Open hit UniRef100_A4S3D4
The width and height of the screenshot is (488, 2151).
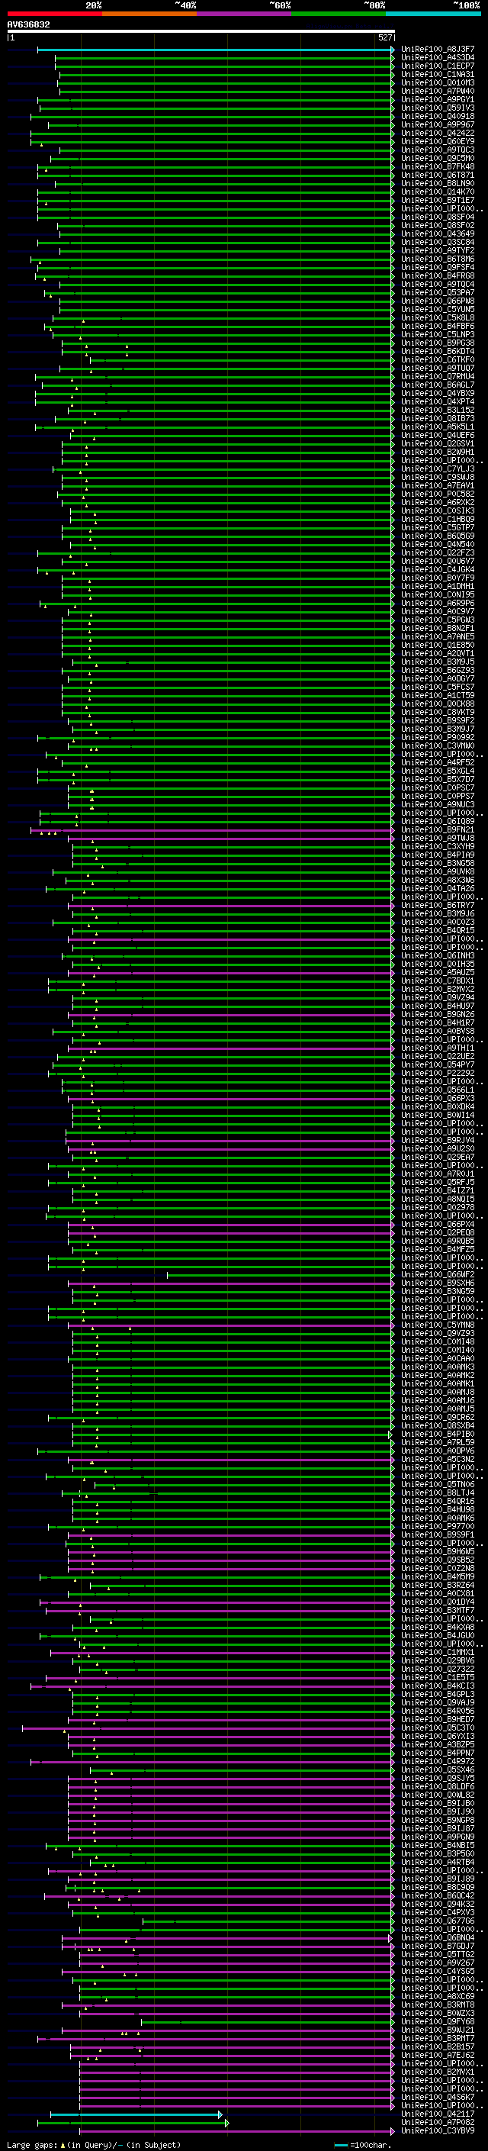[437, 58]
